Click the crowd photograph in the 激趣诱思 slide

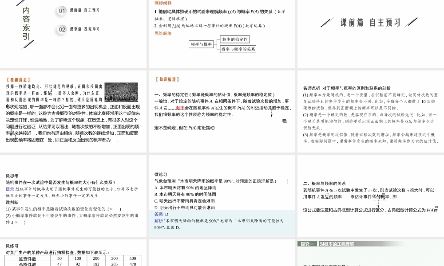(121, 92)
